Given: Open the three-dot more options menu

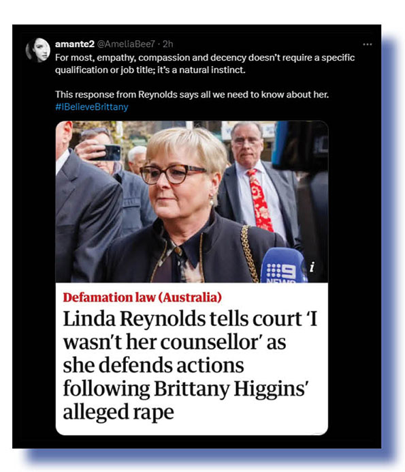Looking at the screenshot, I should coord(367,44).
